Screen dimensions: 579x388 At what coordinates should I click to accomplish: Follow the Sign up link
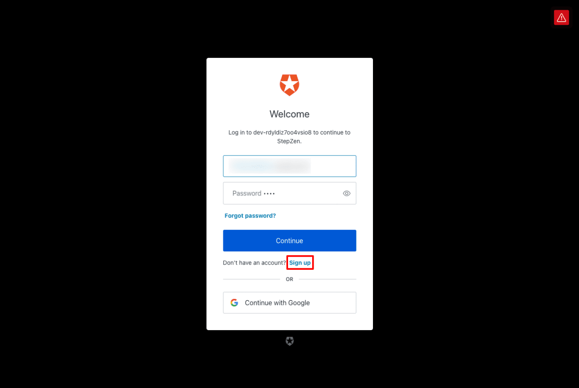click(300, 263)
